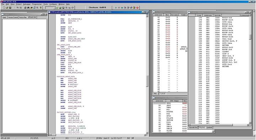256x140 pixels.
Task: Open the Help menu
Action: pyautogui.click(x=68, y=4)
